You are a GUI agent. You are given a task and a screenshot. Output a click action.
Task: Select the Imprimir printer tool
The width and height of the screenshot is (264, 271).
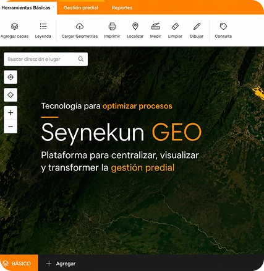pyautogui.click(x=112, y=30)
